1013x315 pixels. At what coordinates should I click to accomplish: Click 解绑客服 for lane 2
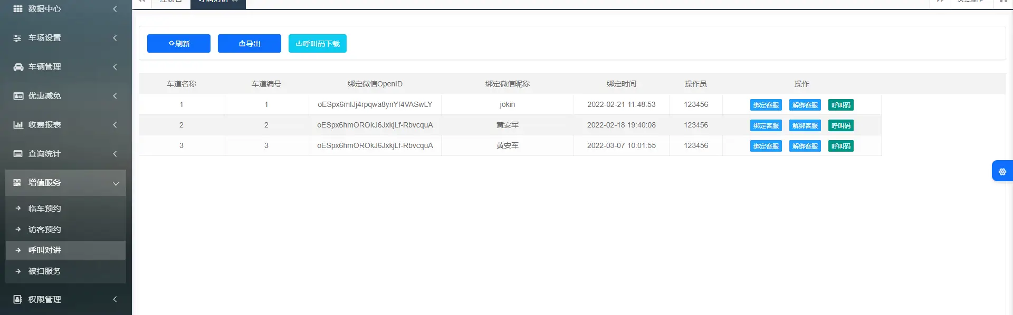(x=805, y=126)
